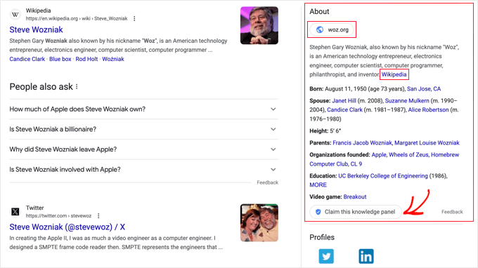Open the UC Berkeley College of Engineering link

(x=383, y=176)
